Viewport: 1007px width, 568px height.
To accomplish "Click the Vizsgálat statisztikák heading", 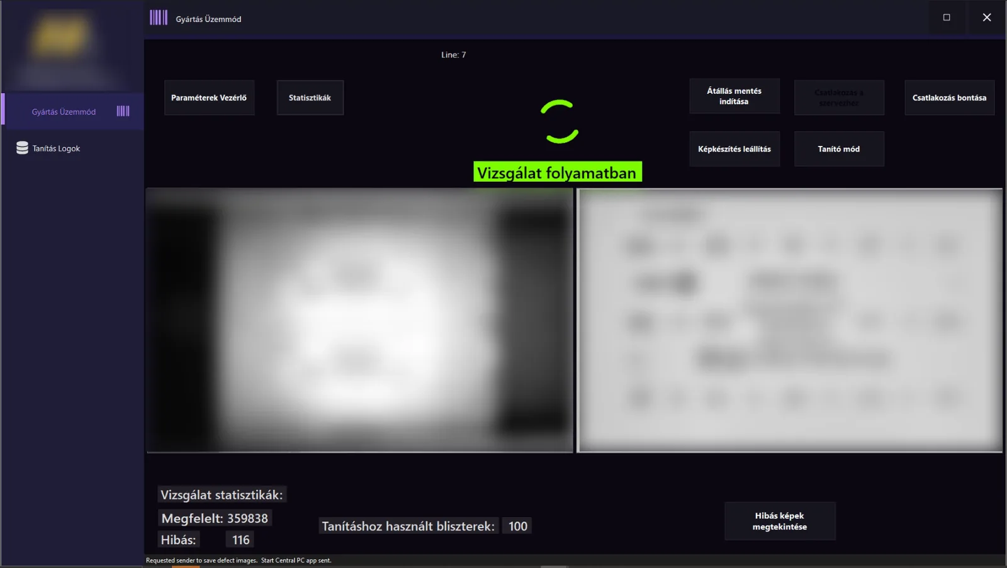I will (x=222, y=494).
